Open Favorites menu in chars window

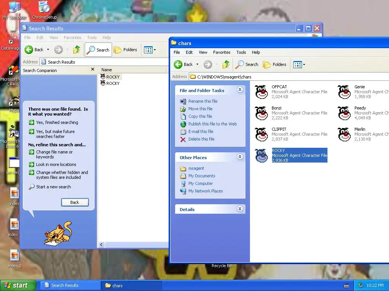click(221, 52)
